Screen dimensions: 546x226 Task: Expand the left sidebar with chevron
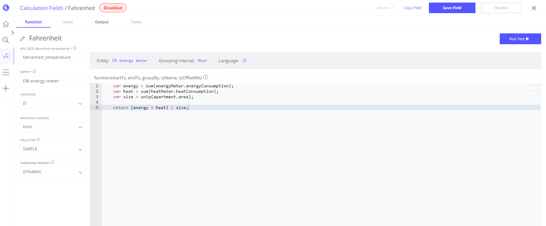(x=12, y=33)
